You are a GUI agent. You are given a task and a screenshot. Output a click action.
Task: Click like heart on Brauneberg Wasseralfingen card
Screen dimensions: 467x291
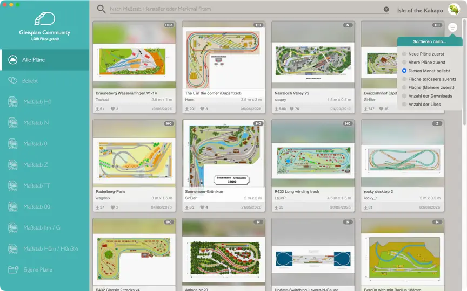pos(112,109)
